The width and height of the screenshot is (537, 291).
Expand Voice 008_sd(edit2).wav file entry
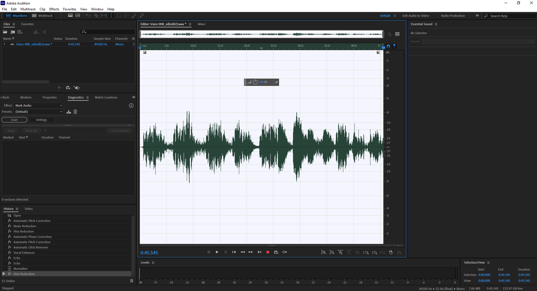coord(4,44)
